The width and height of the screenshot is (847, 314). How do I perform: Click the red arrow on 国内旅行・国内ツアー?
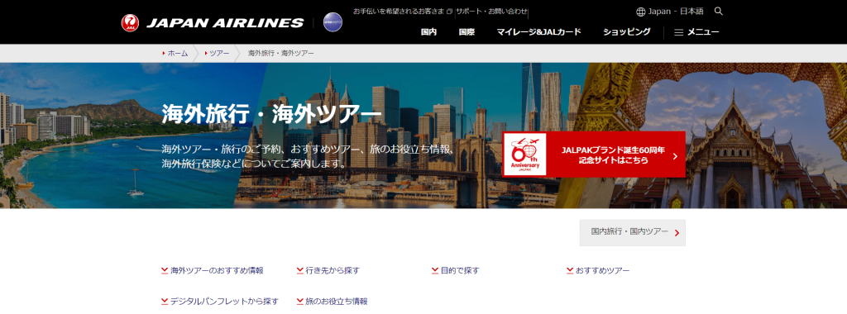coord(677,234)
